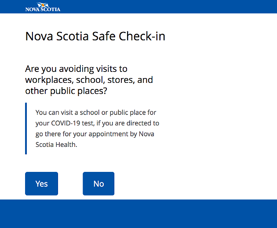The width and height of the screenshot is (277, 228).
Task: Click the Nova Scotia logo in header
Action: click(x=43, y=7)
